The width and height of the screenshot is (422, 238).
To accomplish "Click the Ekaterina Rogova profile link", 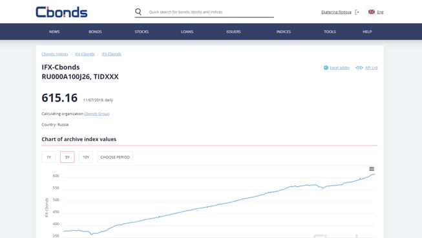I will pos(336,12).
